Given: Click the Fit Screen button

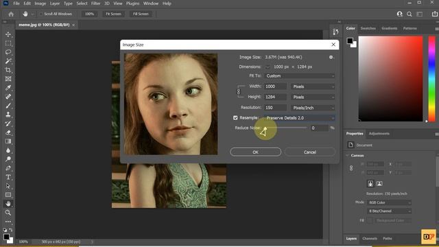Looking at the screenshot, I should click(113, 14).
